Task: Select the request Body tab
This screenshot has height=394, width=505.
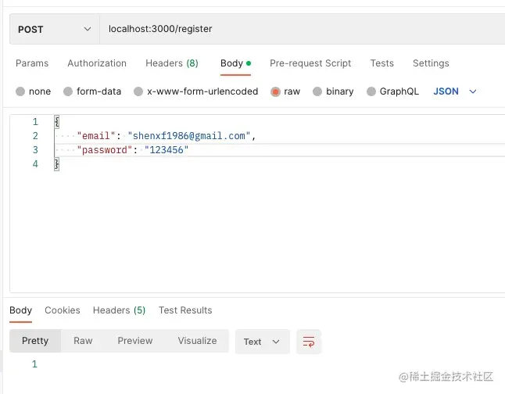Action: (235, 63)
